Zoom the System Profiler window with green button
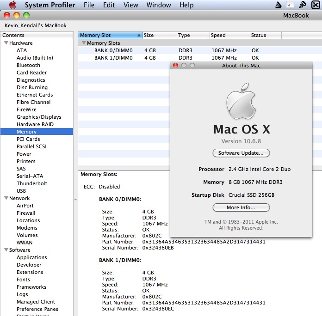The height and width of the screenshot is (316, 322). click(x=26, y=15)
